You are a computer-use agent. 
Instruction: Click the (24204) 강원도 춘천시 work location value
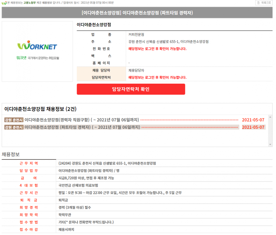[107, 164]
